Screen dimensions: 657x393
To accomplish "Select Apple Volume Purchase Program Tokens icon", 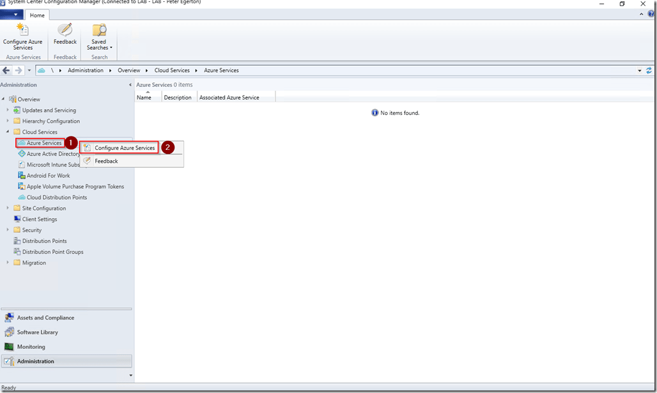I will click(22, 186).
